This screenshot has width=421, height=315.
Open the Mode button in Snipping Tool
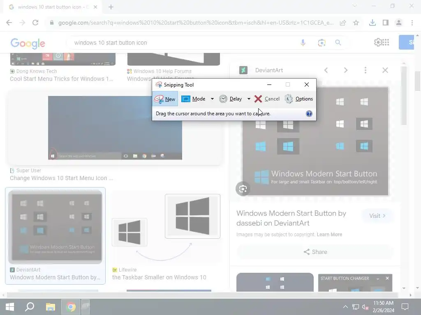194,99
